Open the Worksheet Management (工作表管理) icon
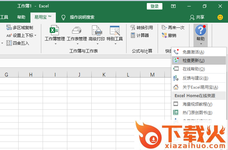 click(x=77, y=30)
